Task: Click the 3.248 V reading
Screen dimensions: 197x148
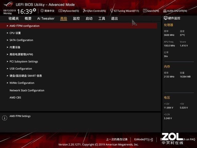Action: 168,118
